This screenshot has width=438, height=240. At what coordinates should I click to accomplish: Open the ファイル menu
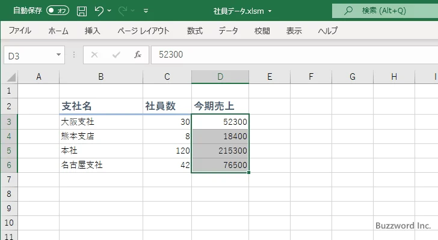(x=20, y=31)
